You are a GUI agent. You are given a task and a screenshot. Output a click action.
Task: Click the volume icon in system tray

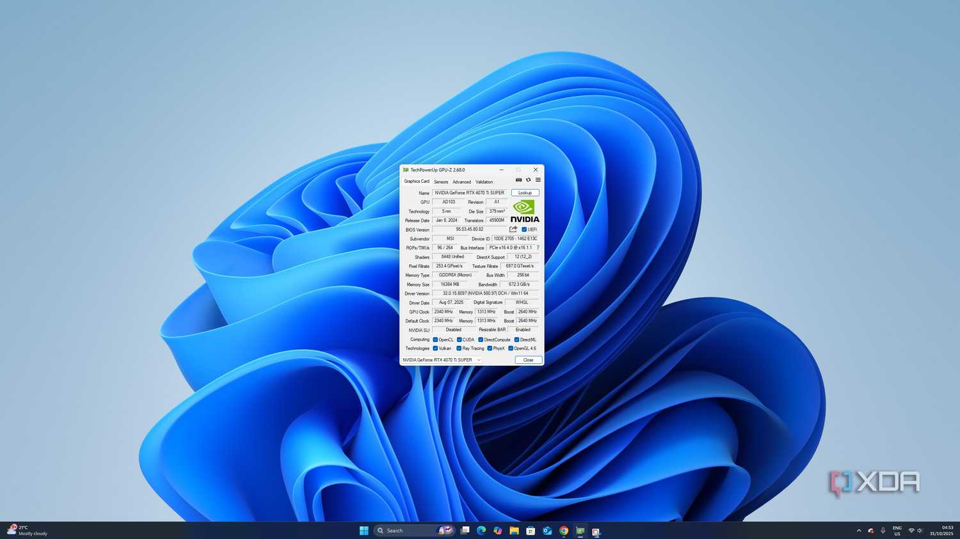tap(920, 531)
